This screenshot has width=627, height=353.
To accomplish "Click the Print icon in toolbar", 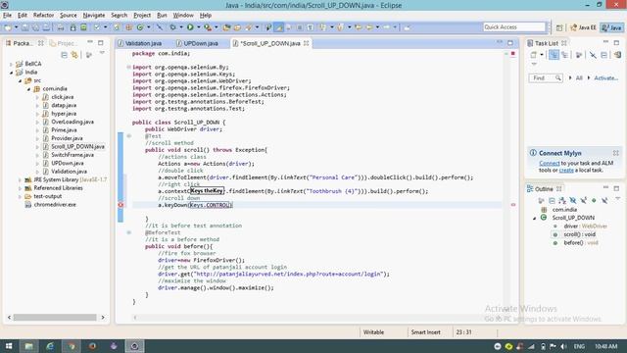I will [61, 27].
